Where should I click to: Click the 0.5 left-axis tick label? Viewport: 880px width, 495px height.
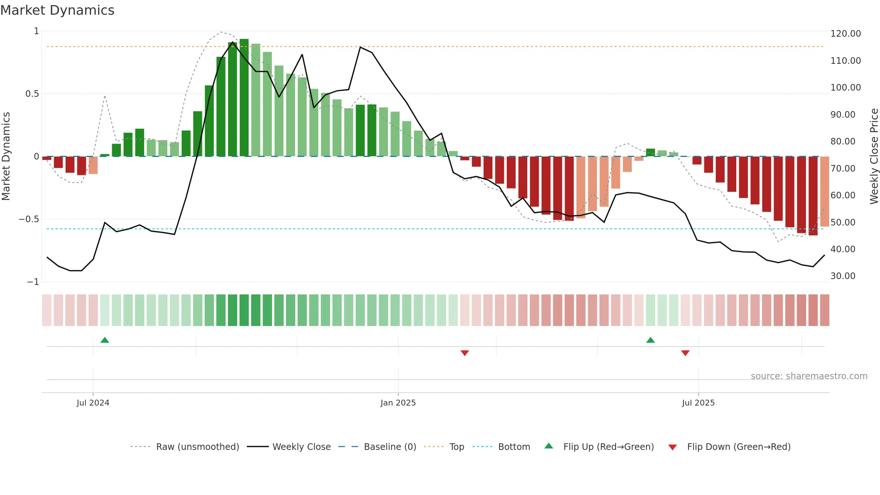32,94
